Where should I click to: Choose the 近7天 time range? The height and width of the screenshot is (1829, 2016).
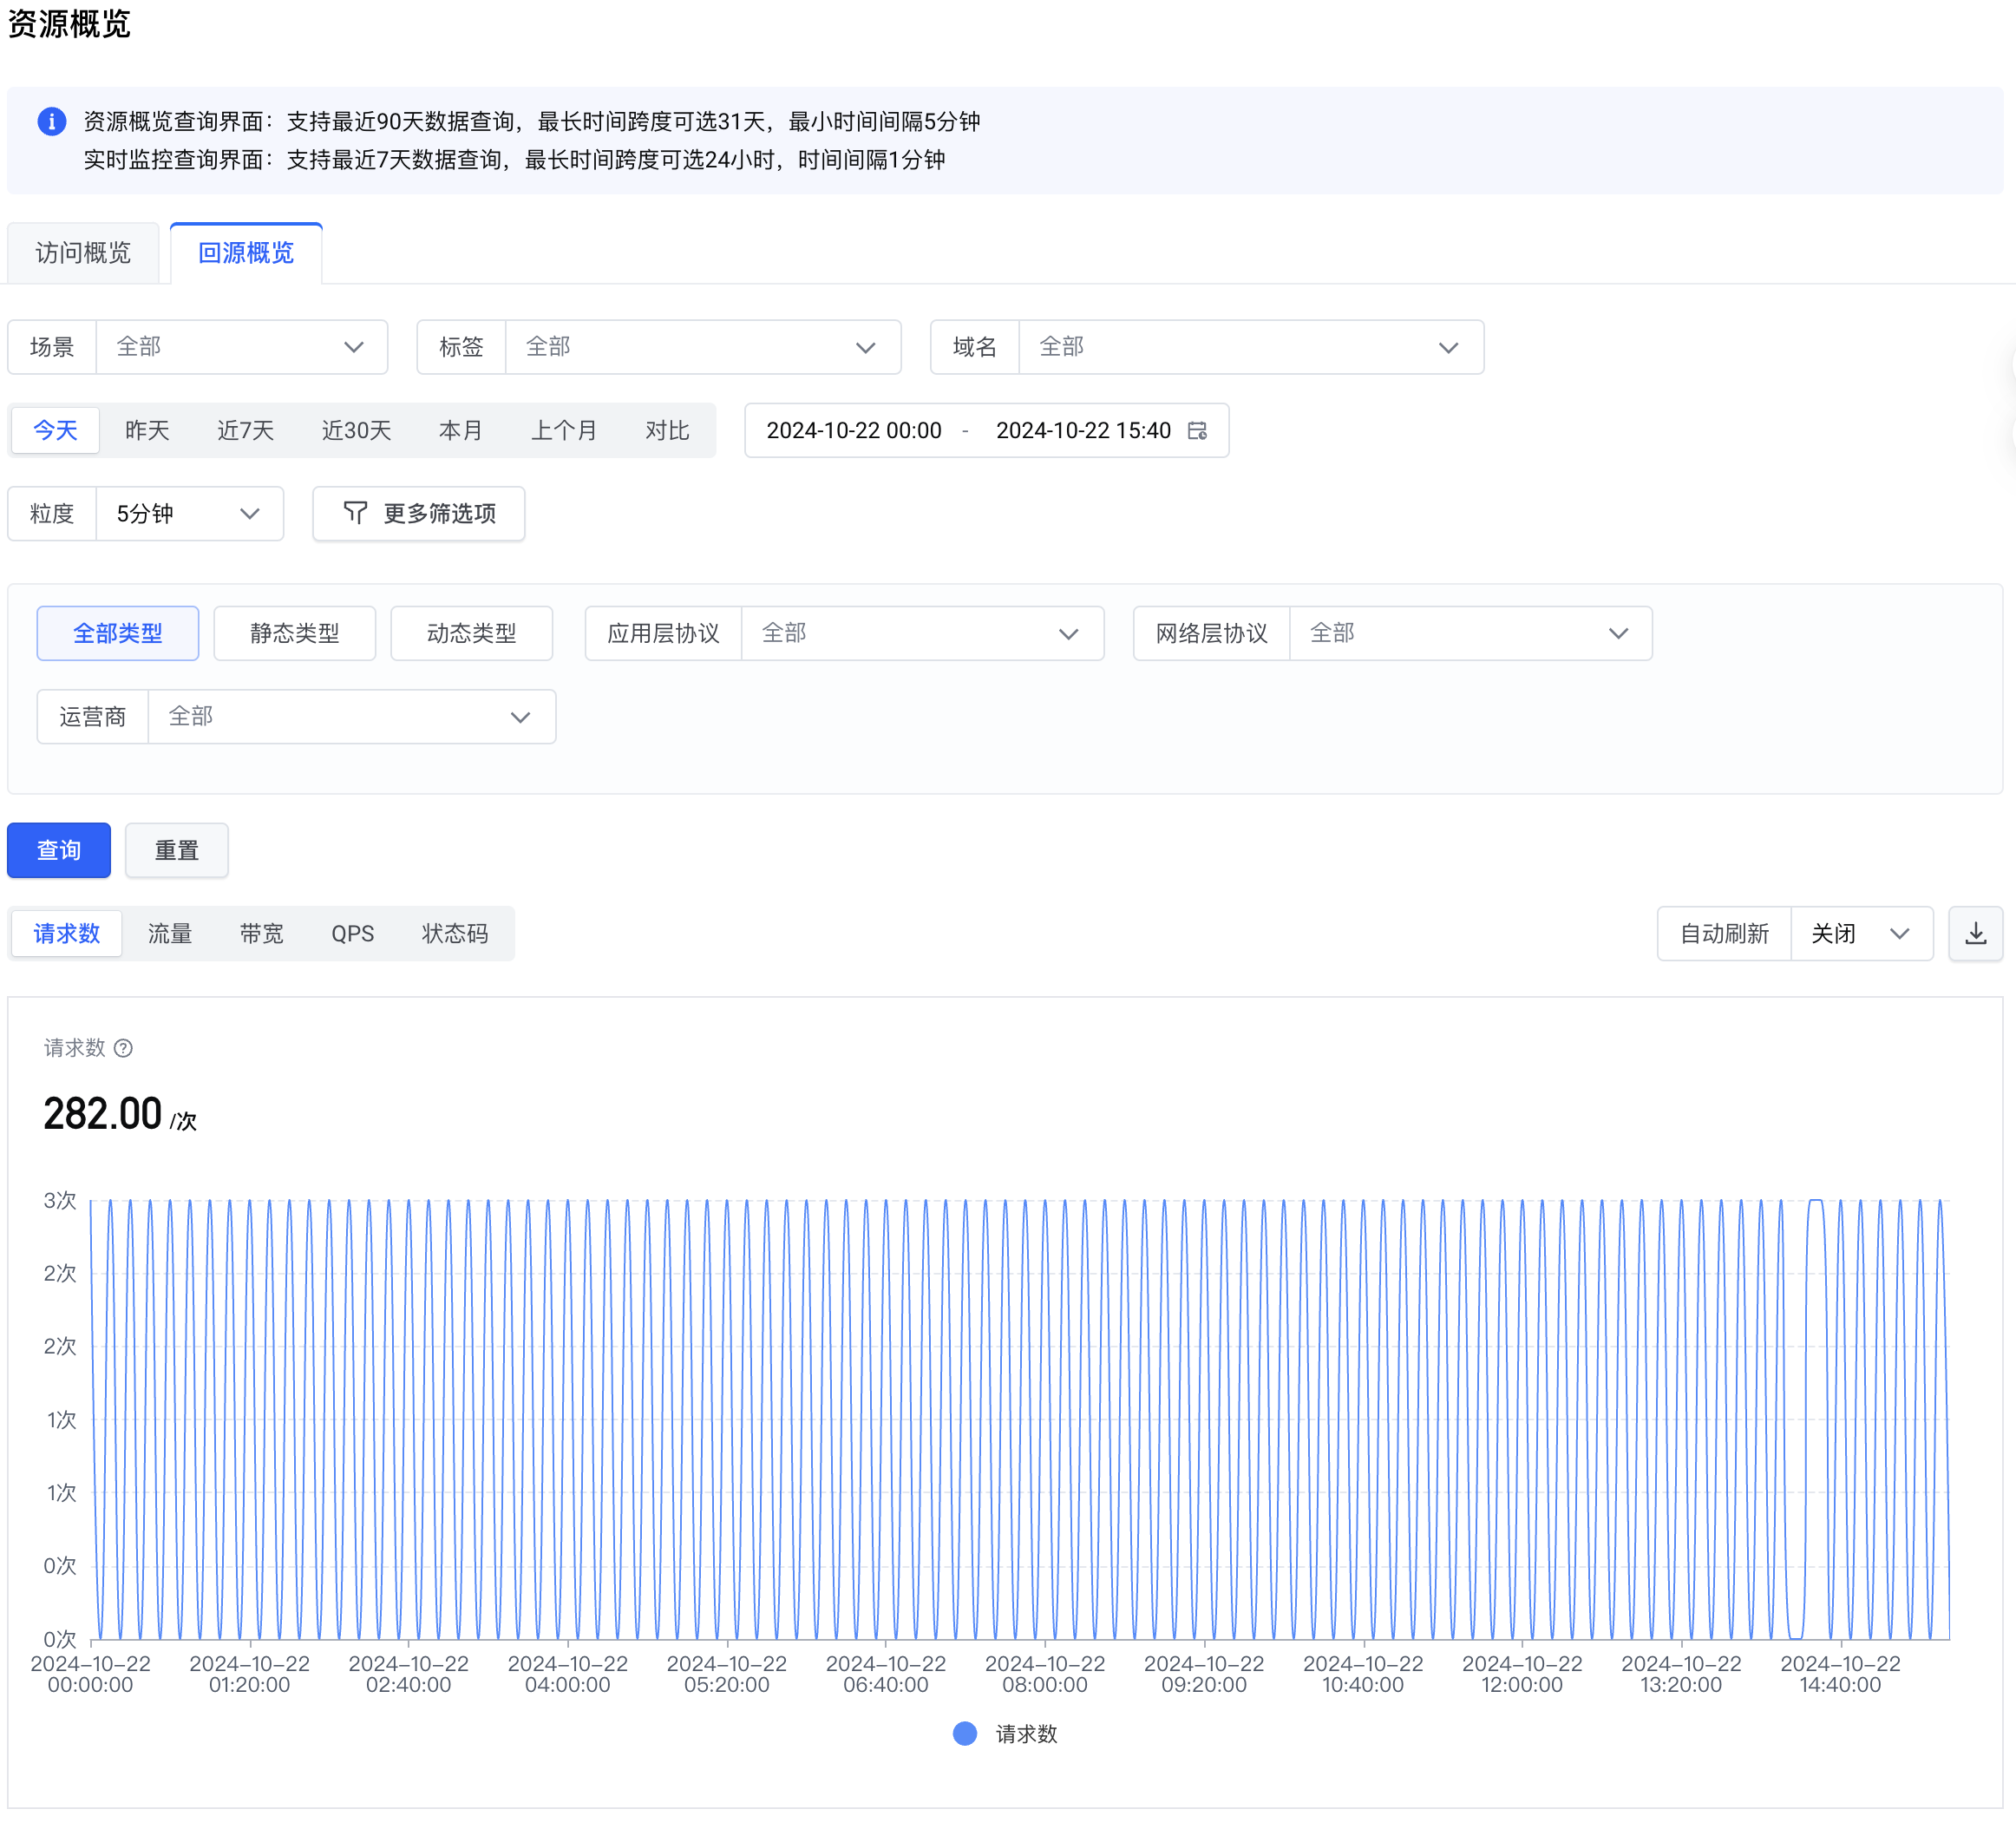(246, 431)
